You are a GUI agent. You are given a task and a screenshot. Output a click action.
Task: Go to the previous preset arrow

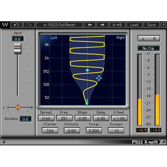tap(90, 25)
